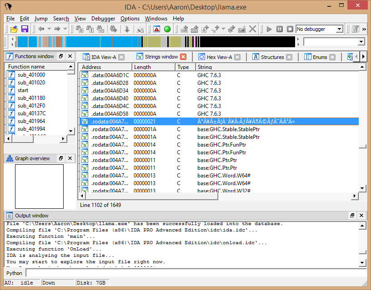Click the binoculars byte sequence search icon

[x=100, y=29]
